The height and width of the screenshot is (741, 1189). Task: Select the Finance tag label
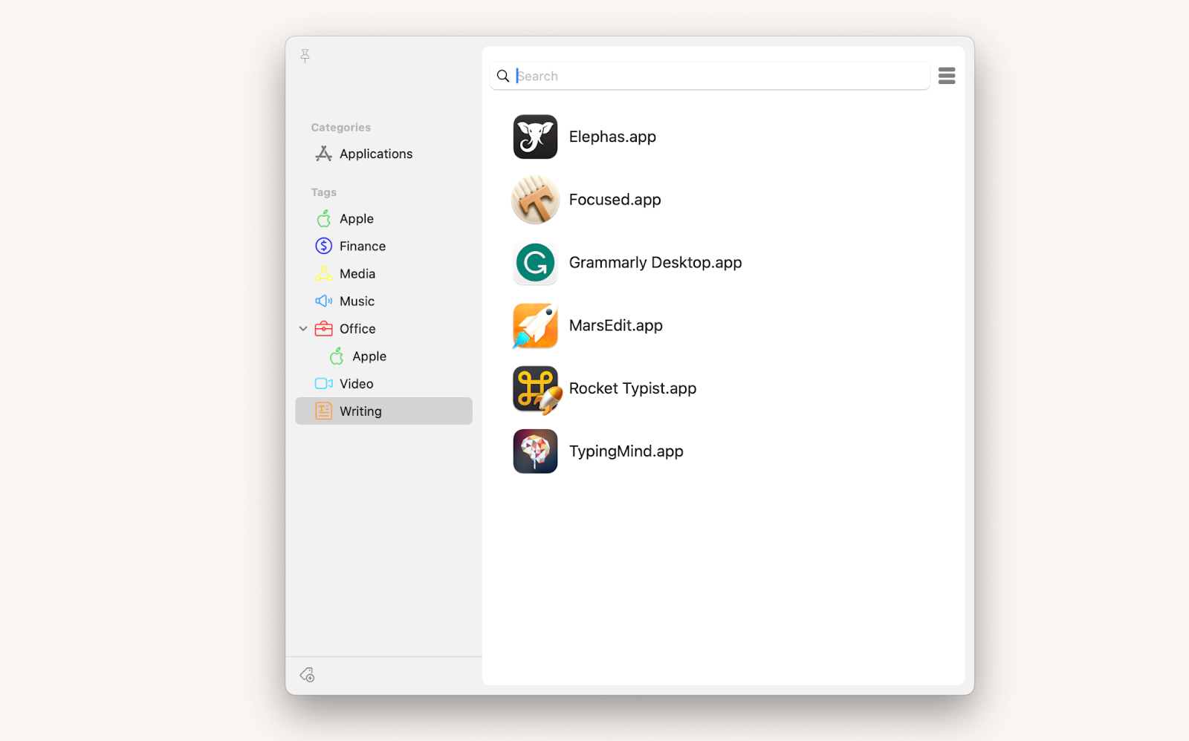[363, 246]
